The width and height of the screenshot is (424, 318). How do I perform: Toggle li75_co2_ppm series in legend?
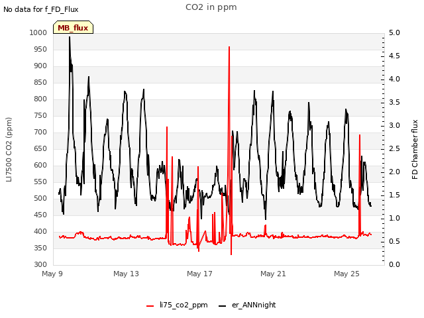(177, 305)
